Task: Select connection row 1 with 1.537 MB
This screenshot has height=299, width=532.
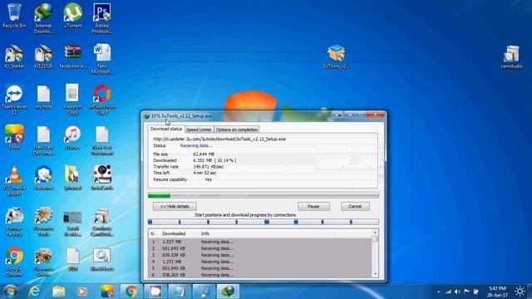Action: pos(260,242)
